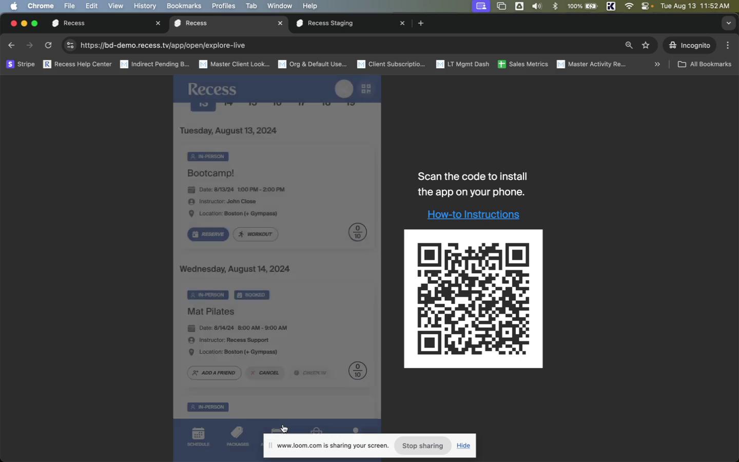Cancel the Mat Pilates booking

(265, 373)
